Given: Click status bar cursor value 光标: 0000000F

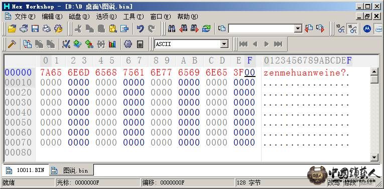Looking at the screenshot, I should click(x=98, y=182).
